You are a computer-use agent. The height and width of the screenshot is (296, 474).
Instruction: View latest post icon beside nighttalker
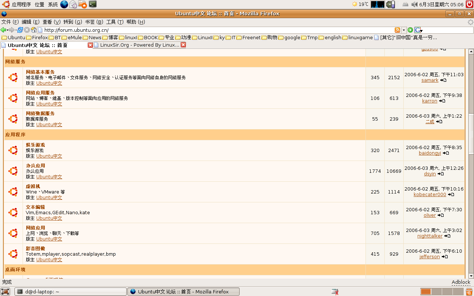point(447,236)
